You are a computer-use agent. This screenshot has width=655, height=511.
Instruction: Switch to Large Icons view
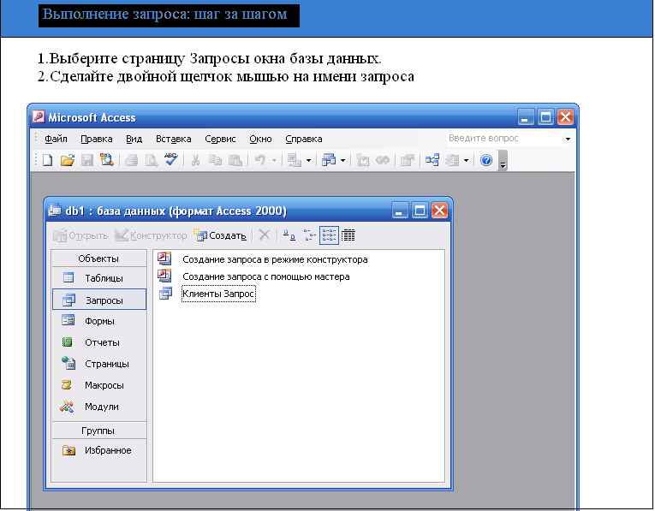click(x=289, y=235)
